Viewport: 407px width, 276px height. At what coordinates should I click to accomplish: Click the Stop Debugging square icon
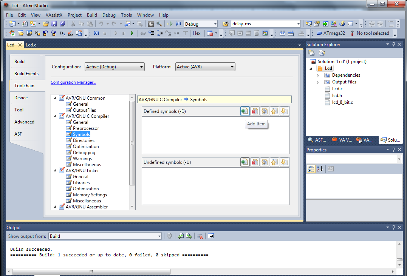(x=105, y=33)
